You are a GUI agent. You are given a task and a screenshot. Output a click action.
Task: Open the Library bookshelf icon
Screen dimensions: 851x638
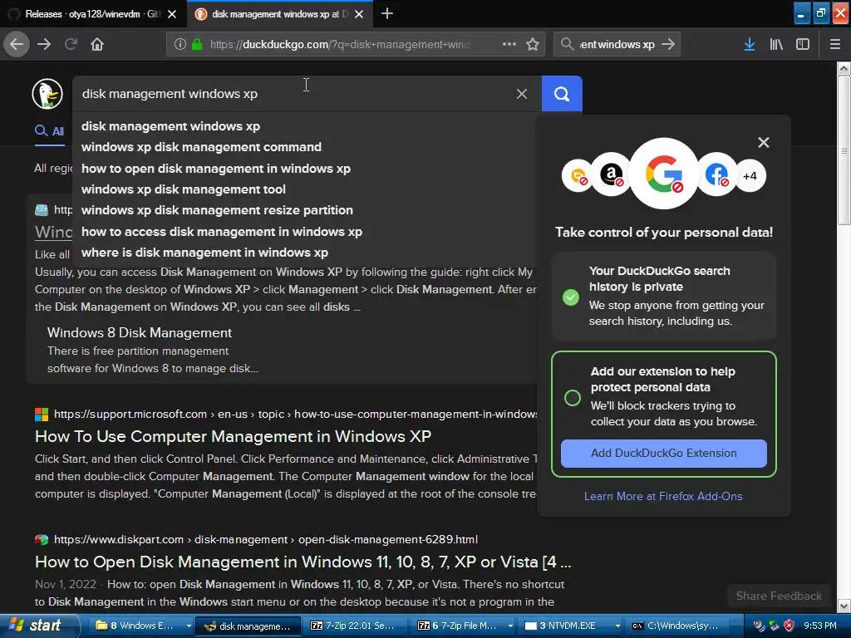[776, 44]
